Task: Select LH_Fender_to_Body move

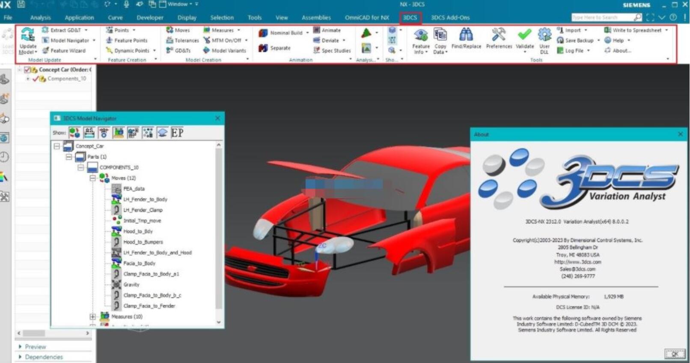Action: [145, 199]
